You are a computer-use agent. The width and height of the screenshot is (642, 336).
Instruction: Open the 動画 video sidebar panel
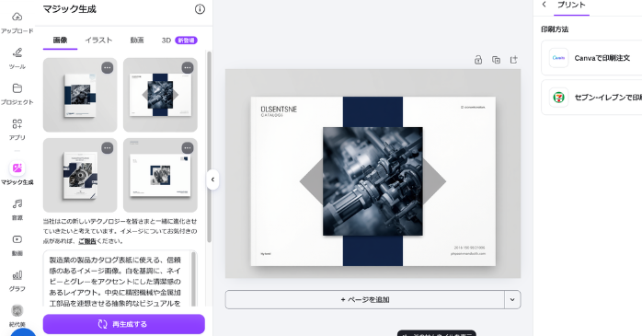pos(17,245)
